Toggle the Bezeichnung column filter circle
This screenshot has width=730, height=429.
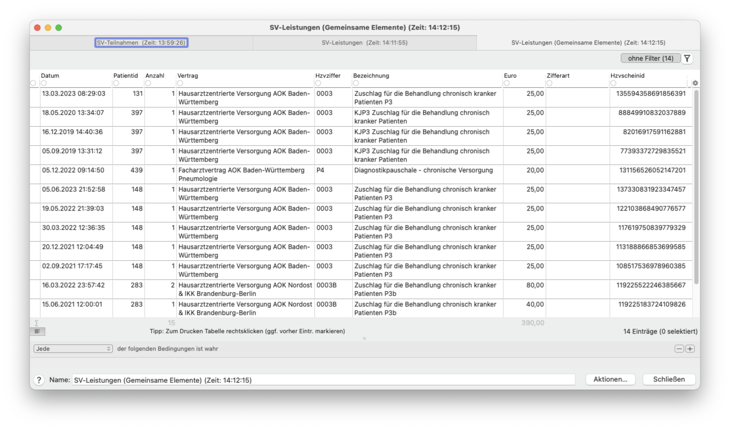[x=356, y=83]
